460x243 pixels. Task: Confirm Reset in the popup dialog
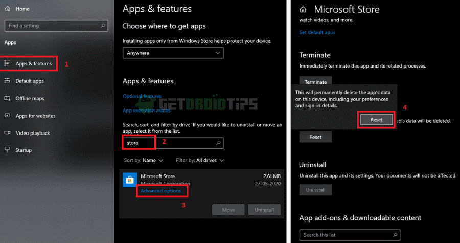pos(376,119)
